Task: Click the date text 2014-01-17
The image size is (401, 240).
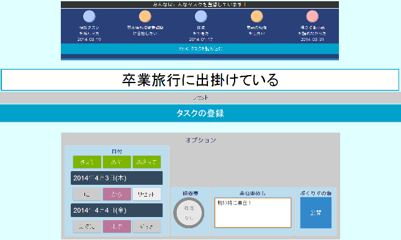Action: 200,39
